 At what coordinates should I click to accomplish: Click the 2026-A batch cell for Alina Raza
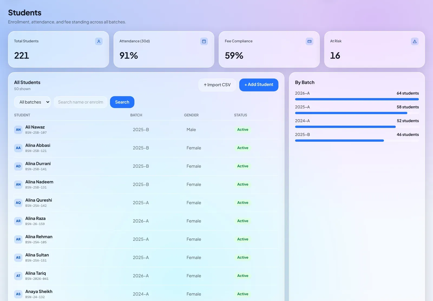point(141,221)
